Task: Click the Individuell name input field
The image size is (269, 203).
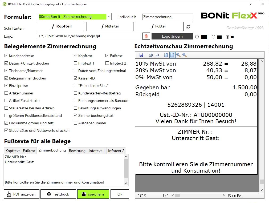Action: pos(168,17)
